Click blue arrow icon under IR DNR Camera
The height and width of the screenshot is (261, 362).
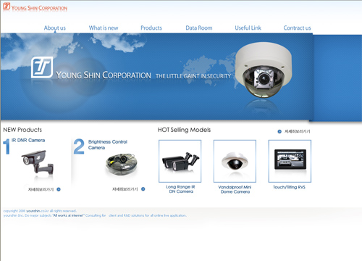(59, 189)
